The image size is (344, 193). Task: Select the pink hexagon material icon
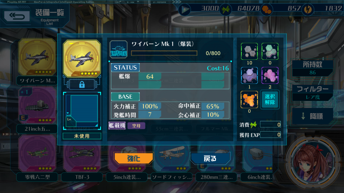pos(270,75)
